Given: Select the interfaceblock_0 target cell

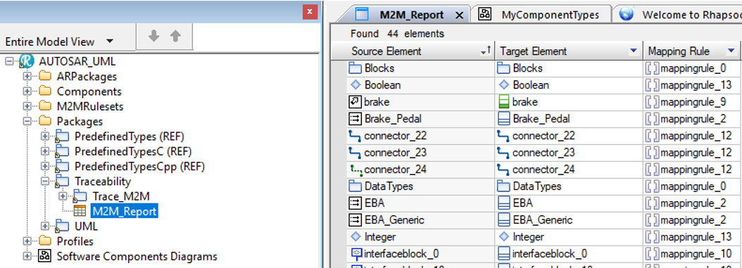Looking at the screenshot, I should tap(569, 254).
